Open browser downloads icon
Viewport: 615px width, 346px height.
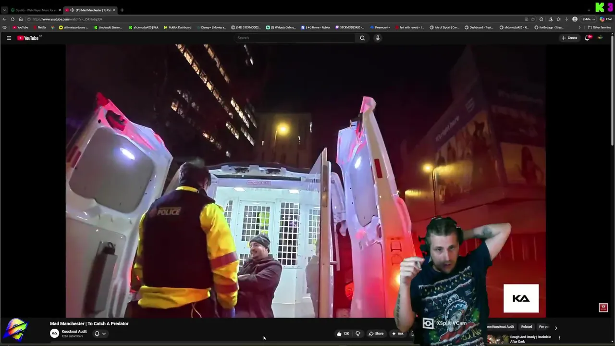point(566,19)
